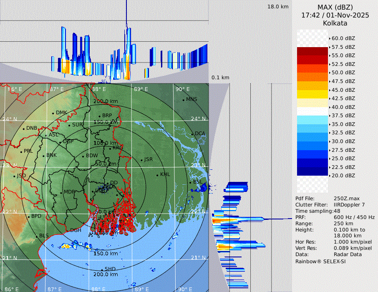Viewport: 378px width, 292px height.
Task: Click the 200.0 km range ring label at top
Action: point(105,101)
